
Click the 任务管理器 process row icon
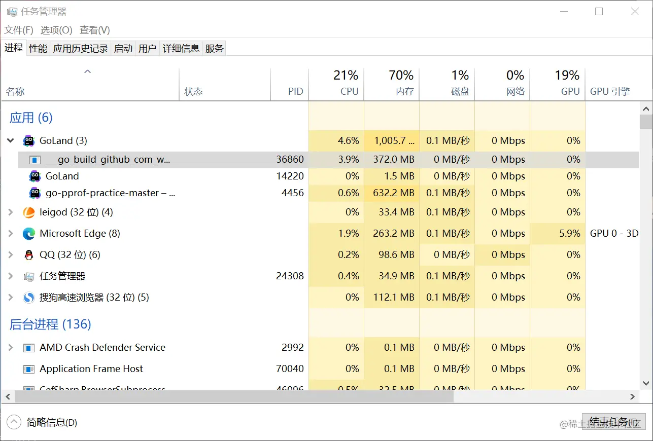29,276
